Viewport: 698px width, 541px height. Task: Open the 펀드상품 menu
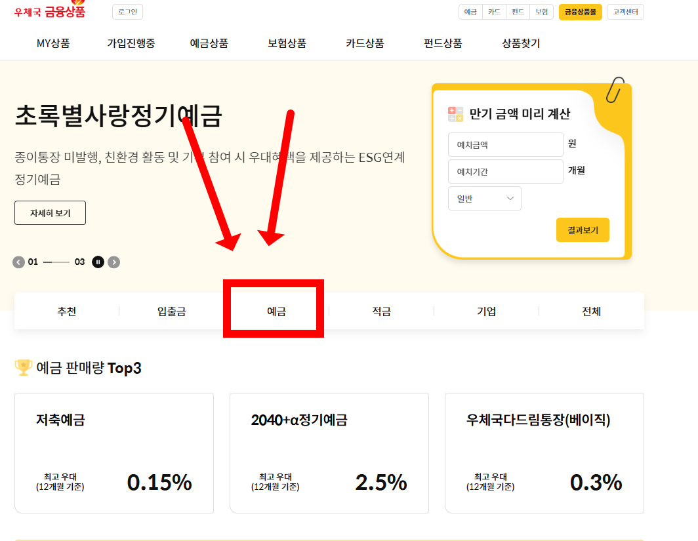[443, 43]
